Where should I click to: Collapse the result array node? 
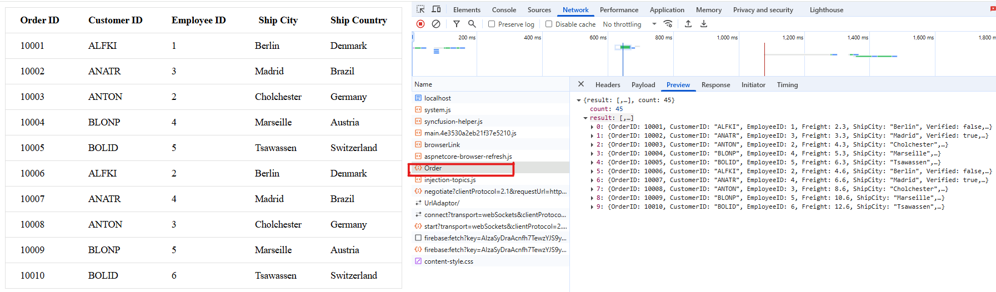[585, 118]
